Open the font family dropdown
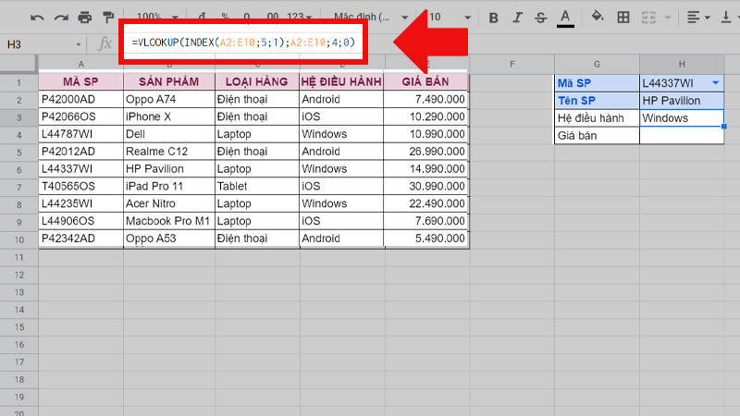 [371, 18]
